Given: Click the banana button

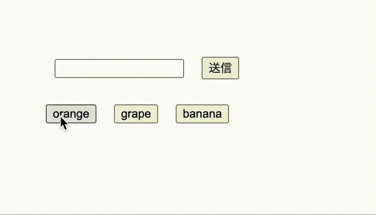Looking at the screenshot, I should coord(202,114).
